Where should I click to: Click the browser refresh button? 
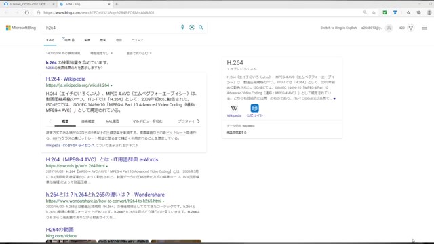coord(27,12)
